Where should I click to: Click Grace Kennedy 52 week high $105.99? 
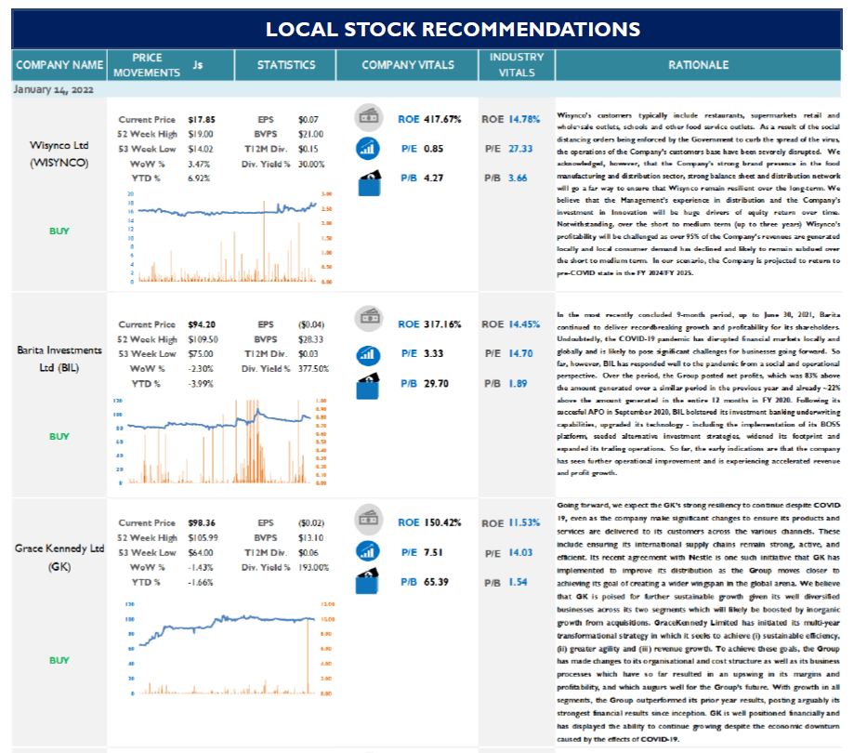pyautogui.click(x=203, y=537)
